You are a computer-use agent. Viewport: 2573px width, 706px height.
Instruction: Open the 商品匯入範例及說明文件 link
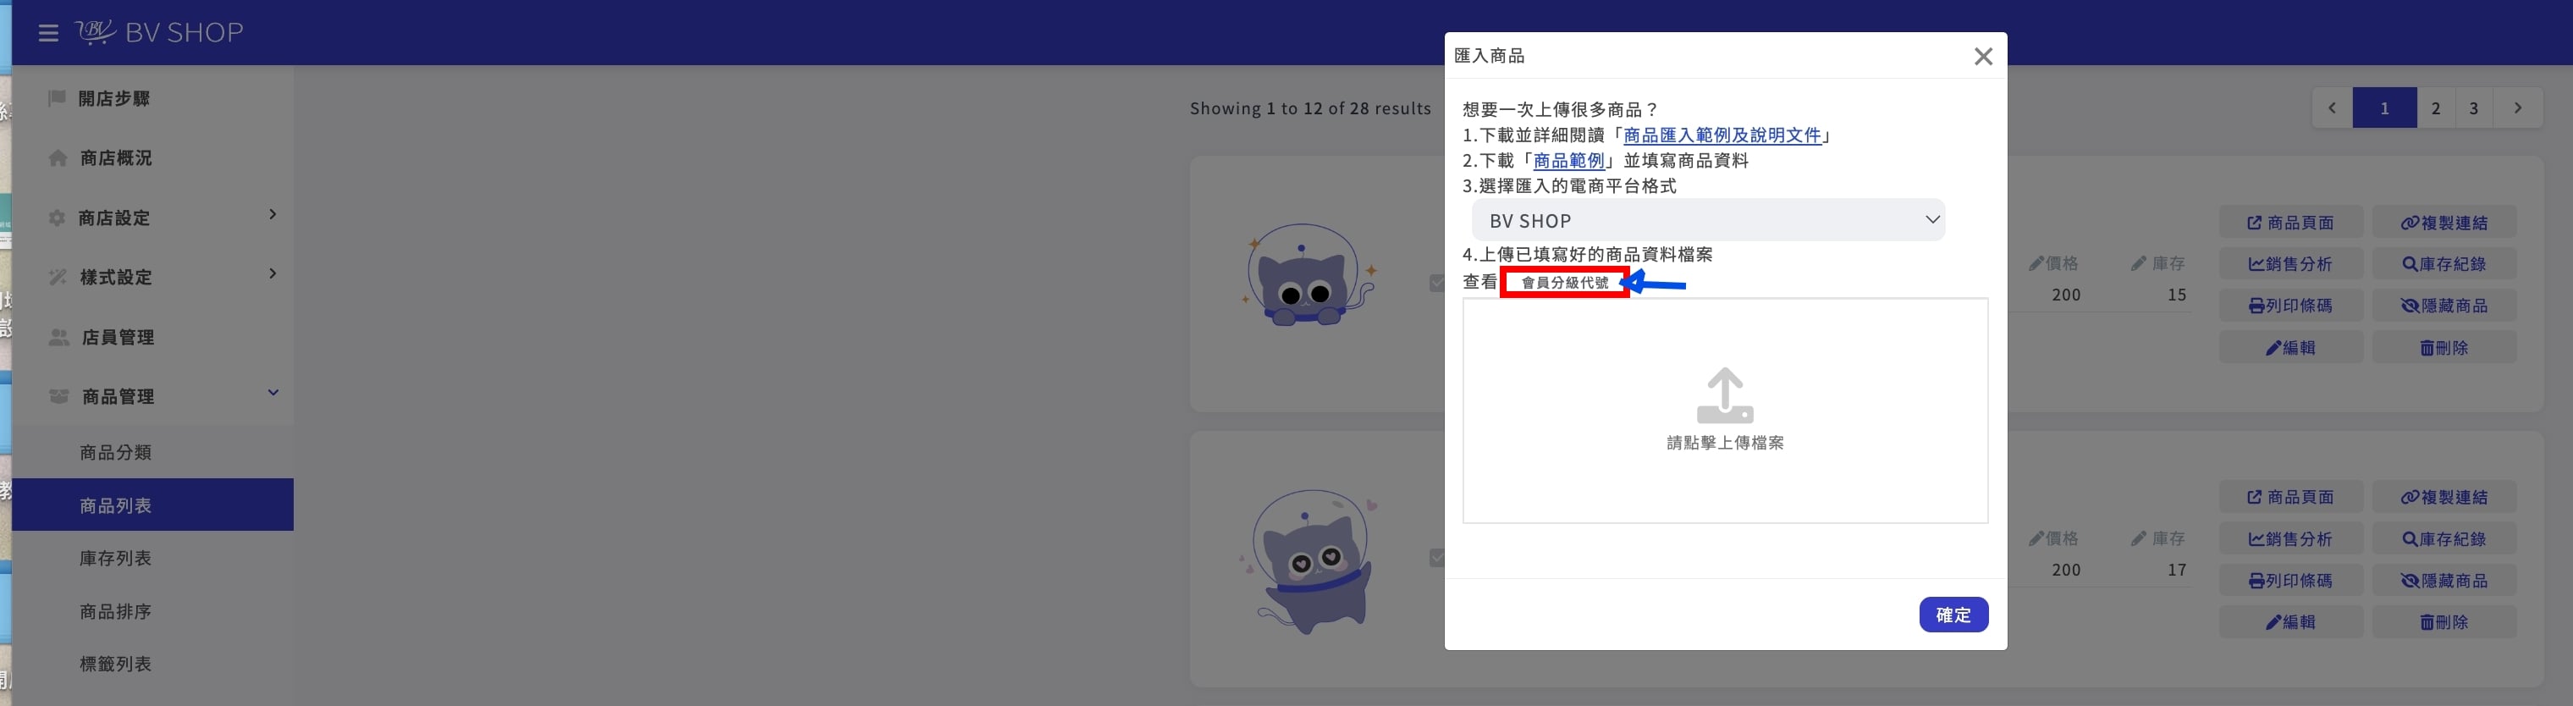pyautogui.click(x=1723, y=135)
